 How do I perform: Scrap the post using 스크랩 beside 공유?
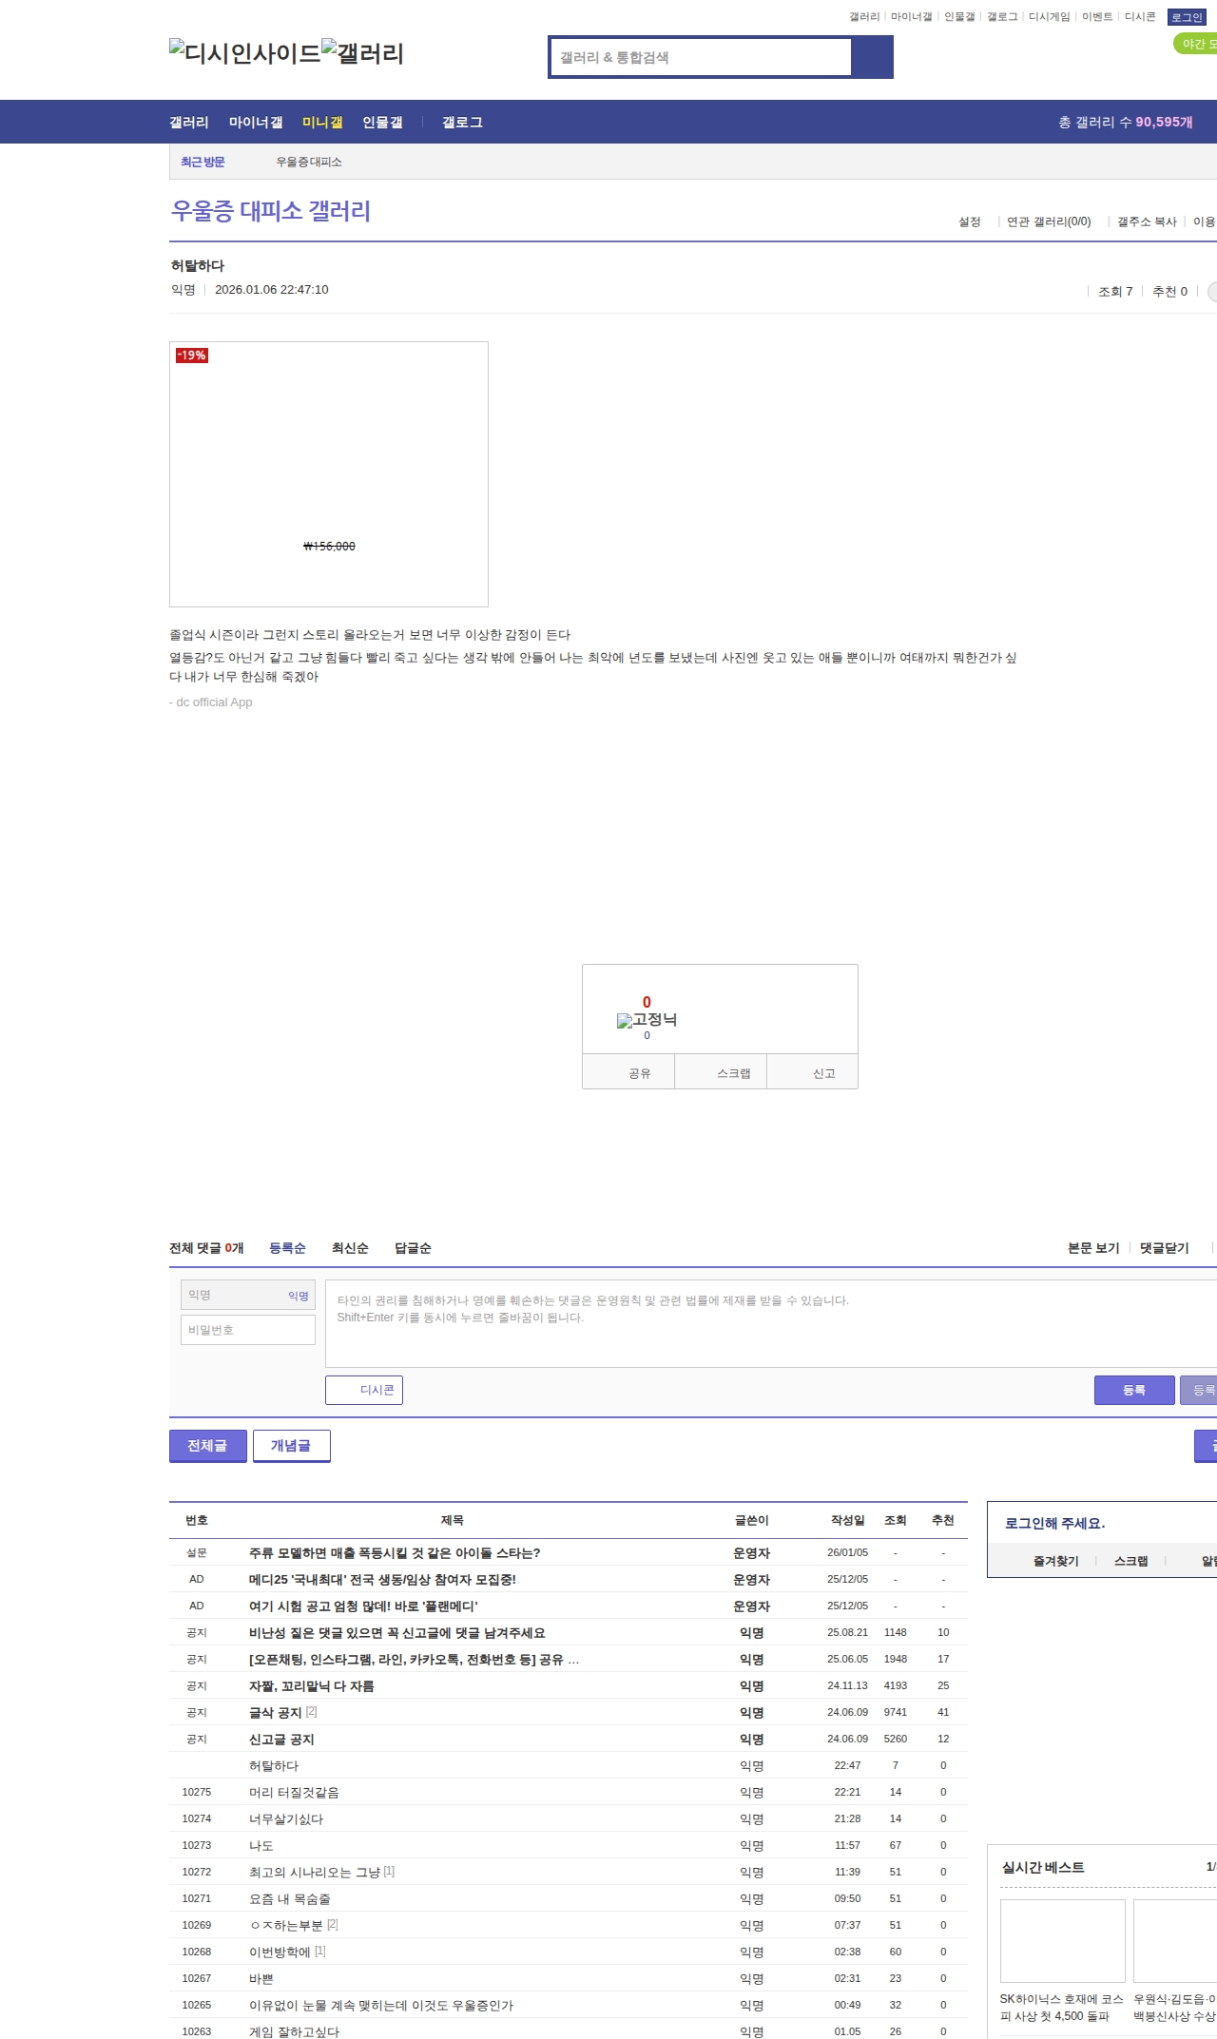pyautogui.click(x=721, y=1073)
